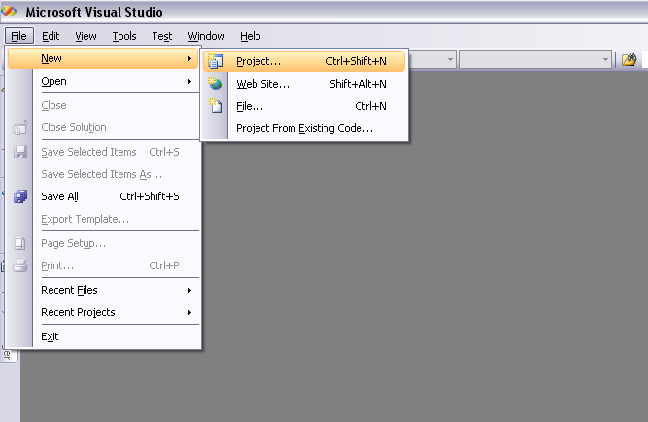Click the Page Setup icon
Screen dimensions: 648x422
pyautogui.click(x=19, y=243)
